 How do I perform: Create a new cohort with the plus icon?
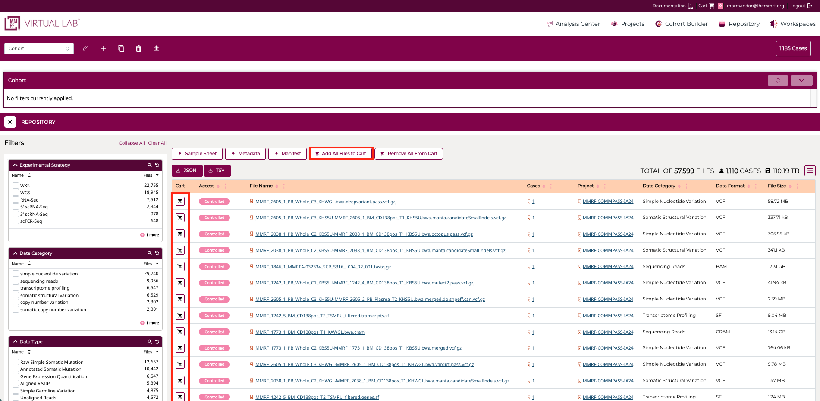click(104, 48)
